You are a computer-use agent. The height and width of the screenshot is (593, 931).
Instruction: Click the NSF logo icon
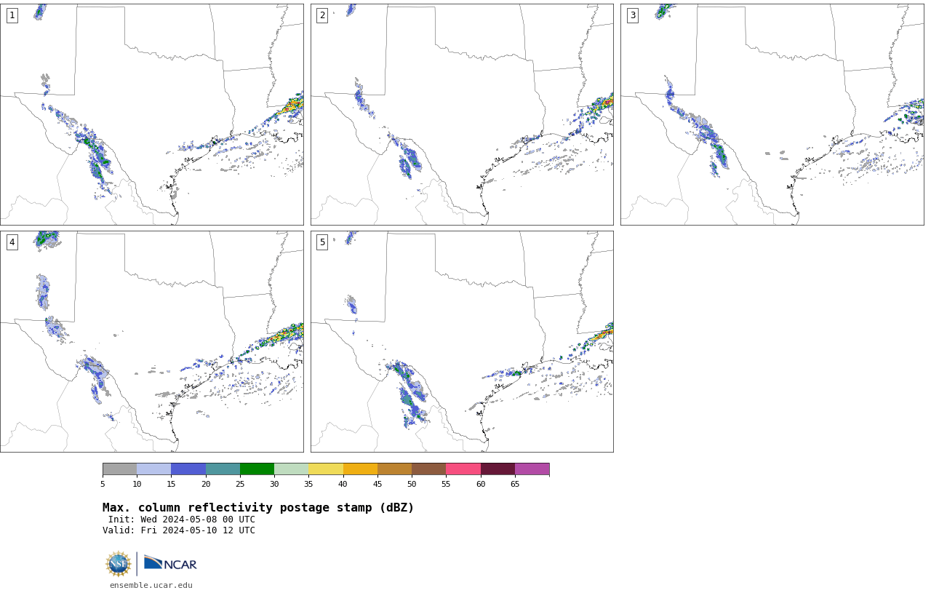pos(119,564)
